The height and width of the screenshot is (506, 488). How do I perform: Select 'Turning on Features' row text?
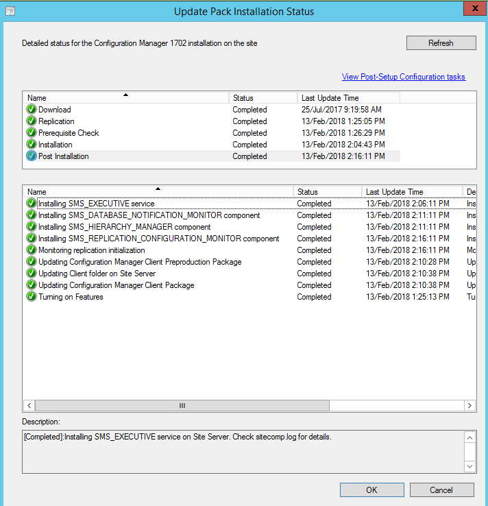pos(71,297)
